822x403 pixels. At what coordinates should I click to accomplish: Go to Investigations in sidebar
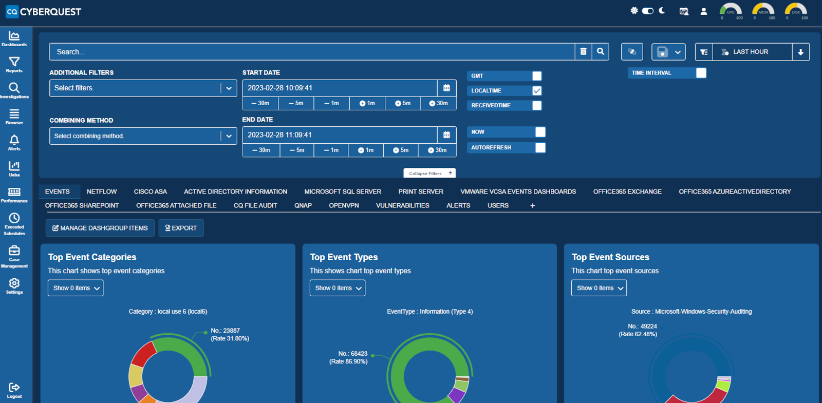click(14, 91)
